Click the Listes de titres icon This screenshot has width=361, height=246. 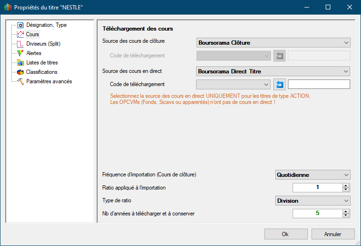pos(20,63)
